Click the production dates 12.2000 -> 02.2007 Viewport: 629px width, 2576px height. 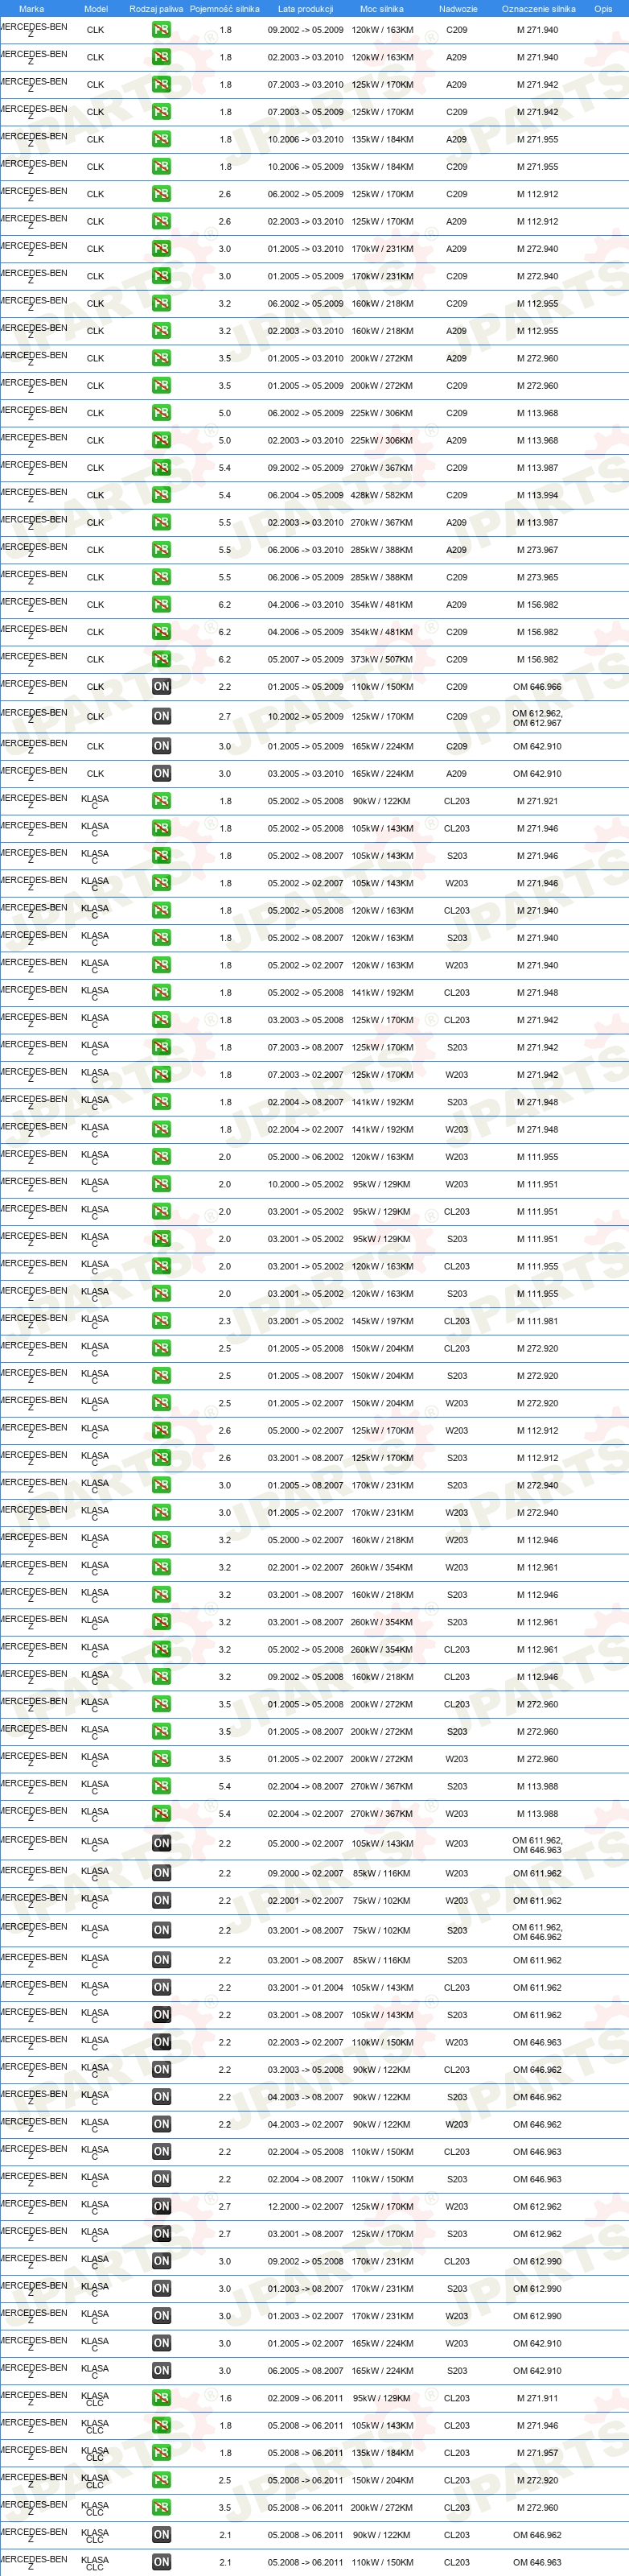pyautogui.click(x=306, y=2206)
